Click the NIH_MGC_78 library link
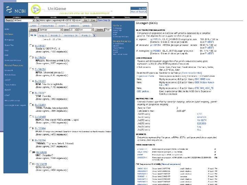The width and height of the screenshot is (247, 185). [204, 88]
